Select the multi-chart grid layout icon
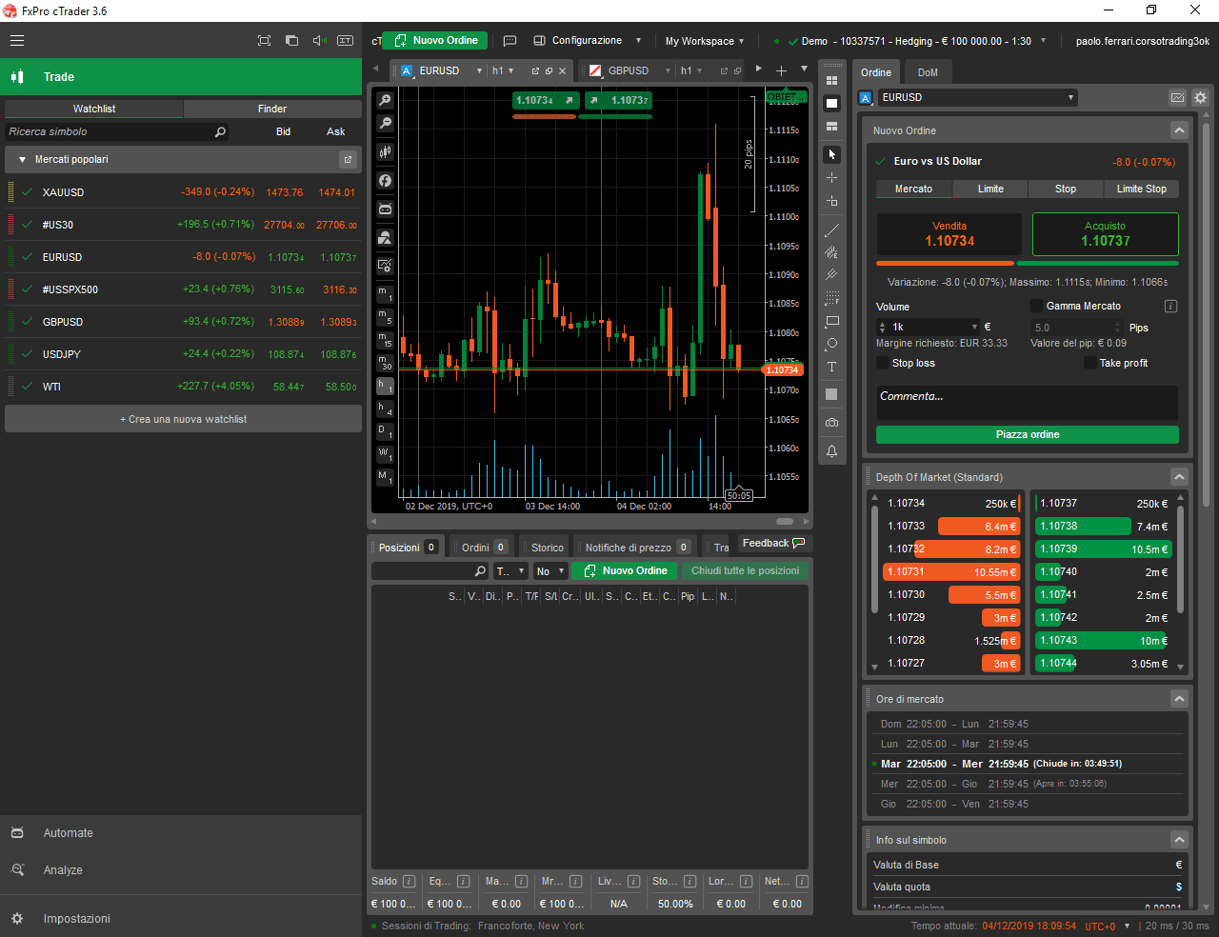 click(831, 81)
